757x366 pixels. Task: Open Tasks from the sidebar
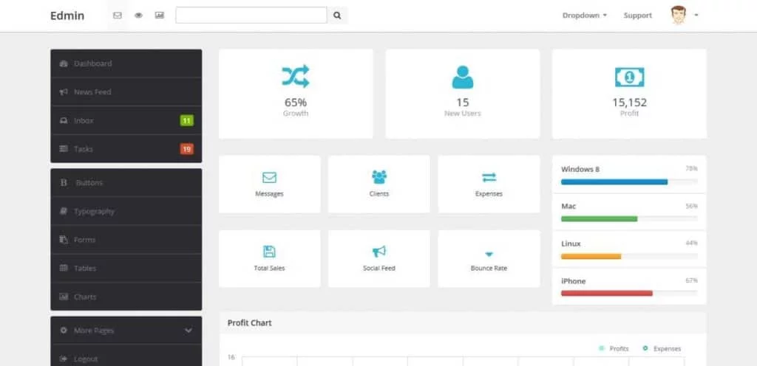click(126, 149)
